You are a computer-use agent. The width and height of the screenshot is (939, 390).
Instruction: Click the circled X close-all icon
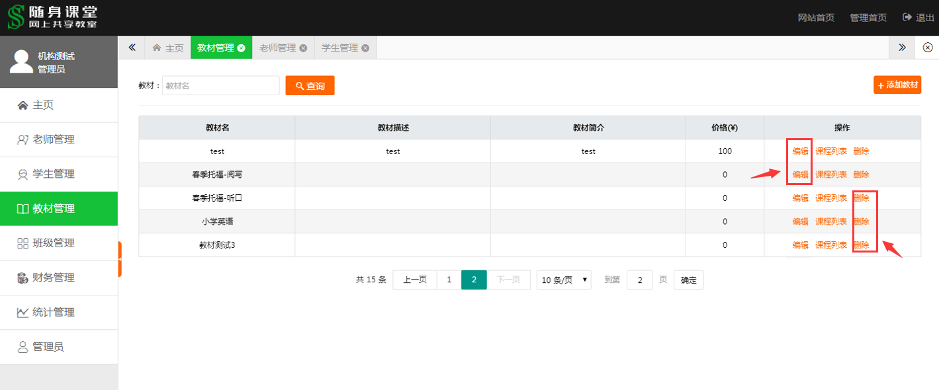tap(928, 48)
